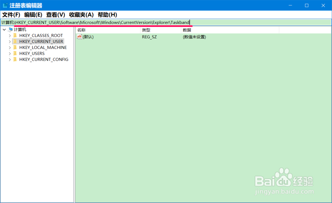Click the ab string icon beside (默认)
The width and height of the screenshot is (332, 203).
(79, 36)
